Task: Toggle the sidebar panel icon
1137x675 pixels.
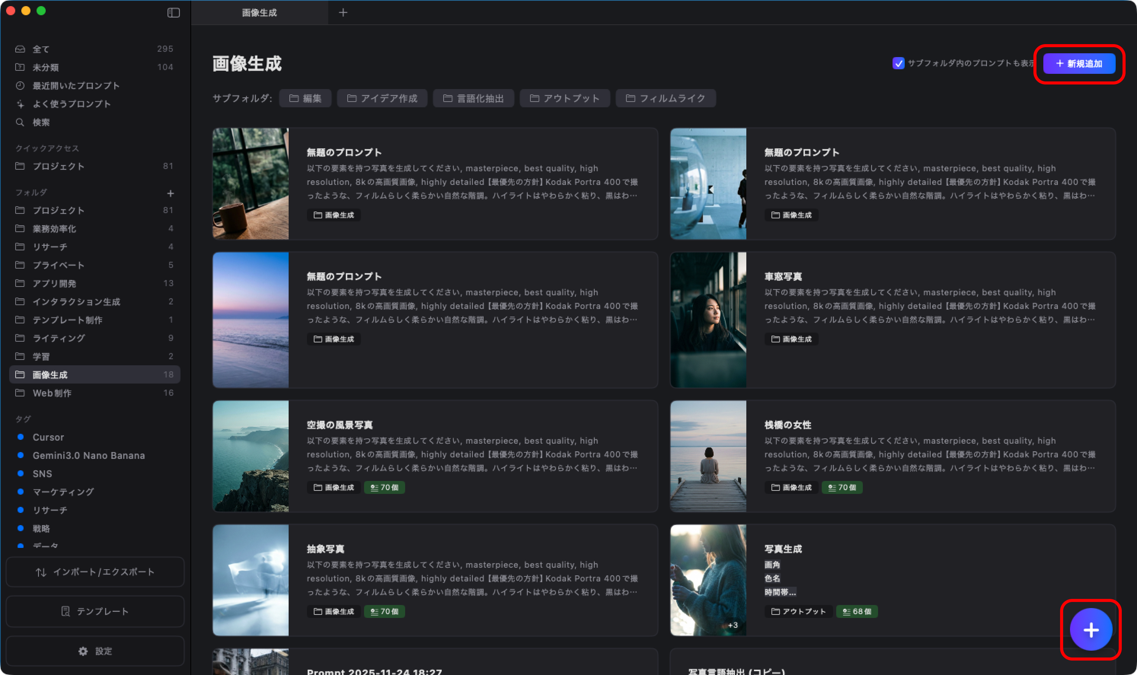Action: [x=173, y=13]
